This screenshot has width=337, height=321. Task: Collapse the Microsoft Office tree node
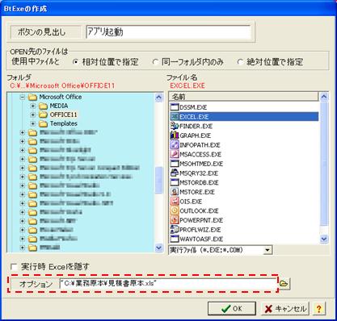pyautogui.click(x=23, y=97)
